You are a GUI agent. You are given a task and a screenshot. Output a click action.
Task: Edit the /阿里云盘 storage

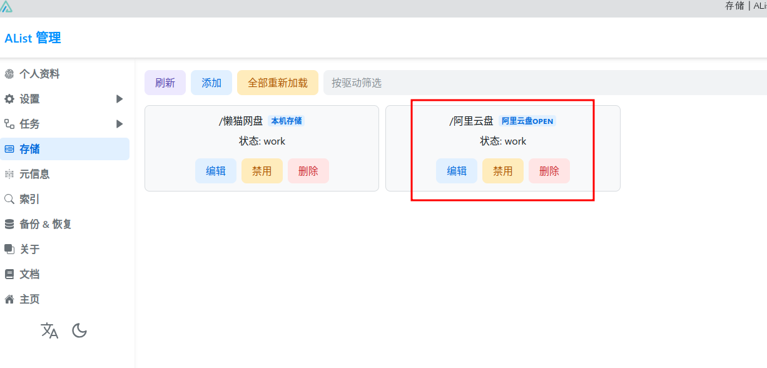457,171
